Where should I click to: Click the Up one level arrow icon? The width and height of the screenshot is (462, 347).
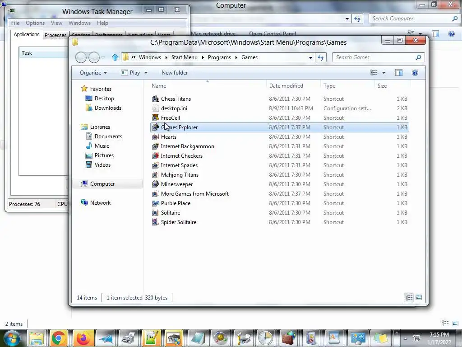tap(115, 57)
